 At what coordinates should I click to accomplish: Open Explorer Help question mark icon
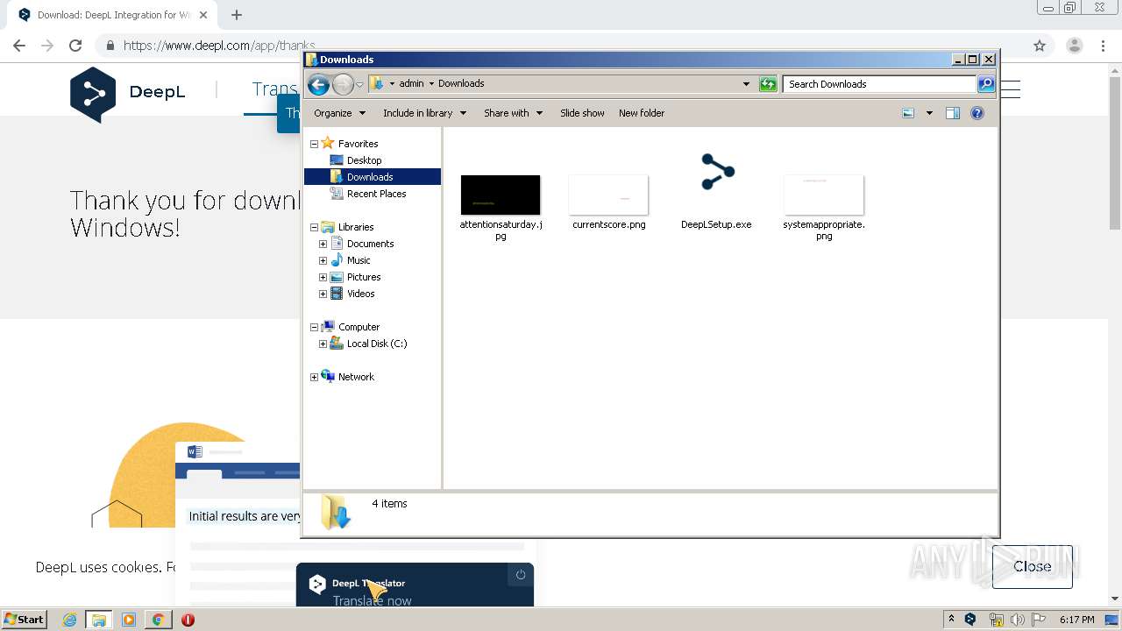(x=977, y=113)
